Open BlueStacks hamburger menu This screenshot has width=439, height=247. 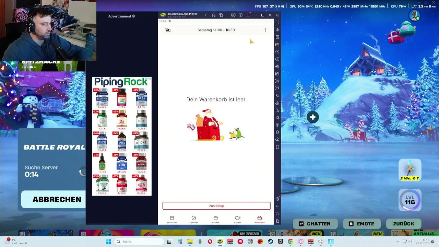pos(248,15)
